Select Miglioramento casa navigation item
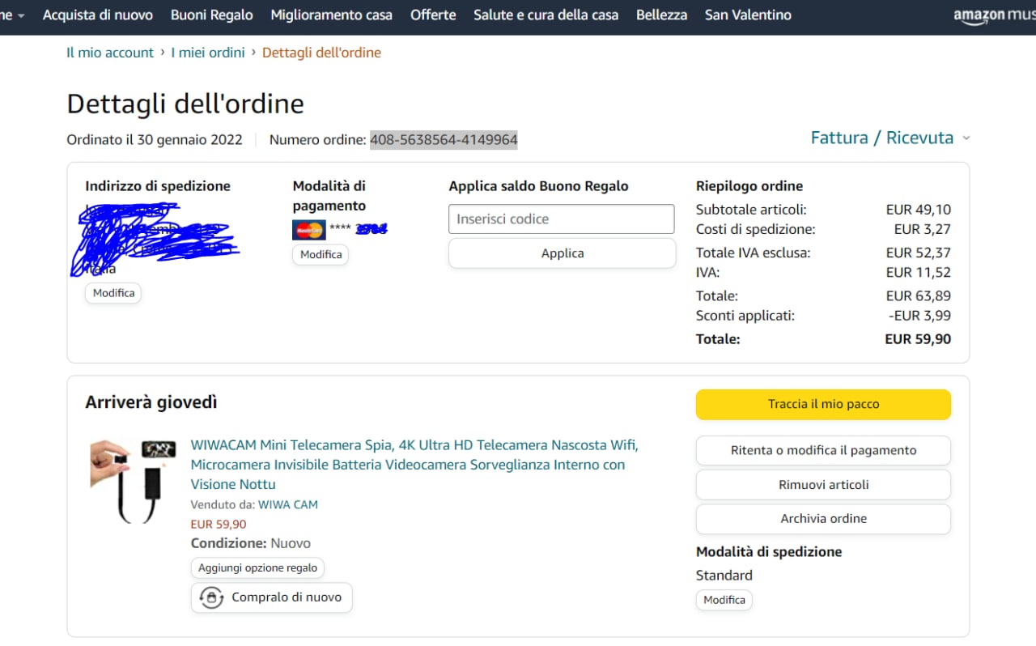1036x646 pixels. [x=331, y=15]
